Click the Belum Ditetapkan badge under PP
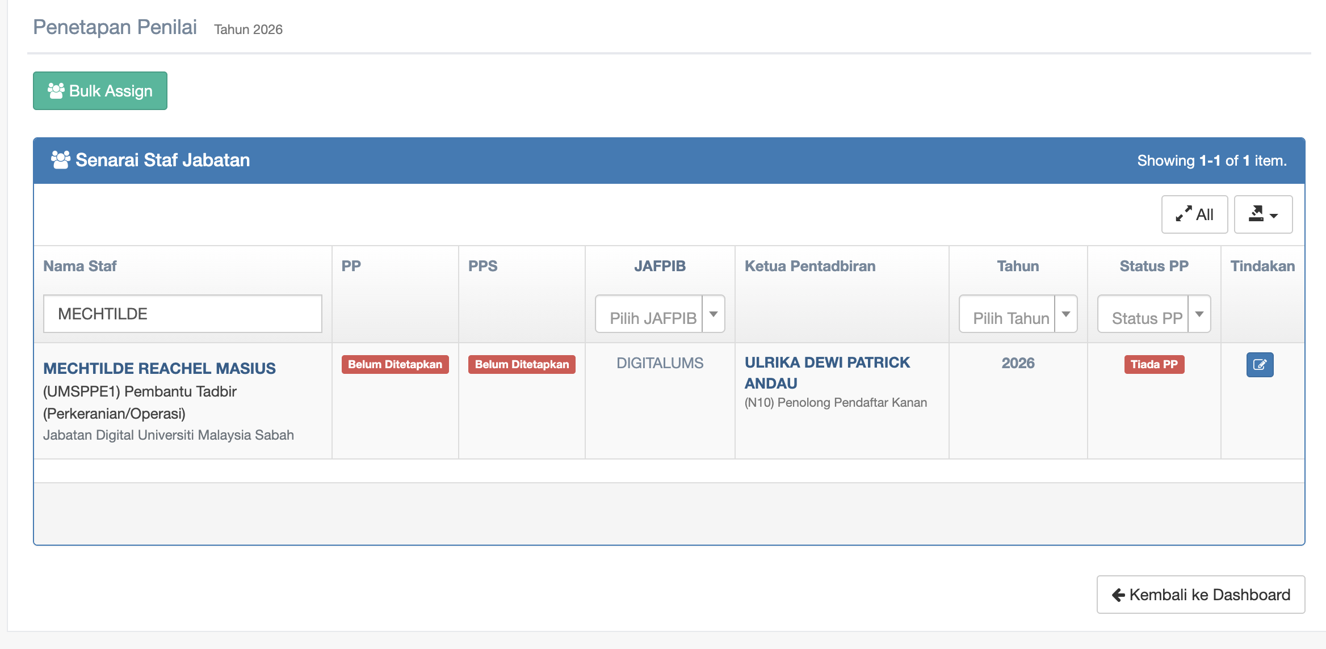 (395, 364)
